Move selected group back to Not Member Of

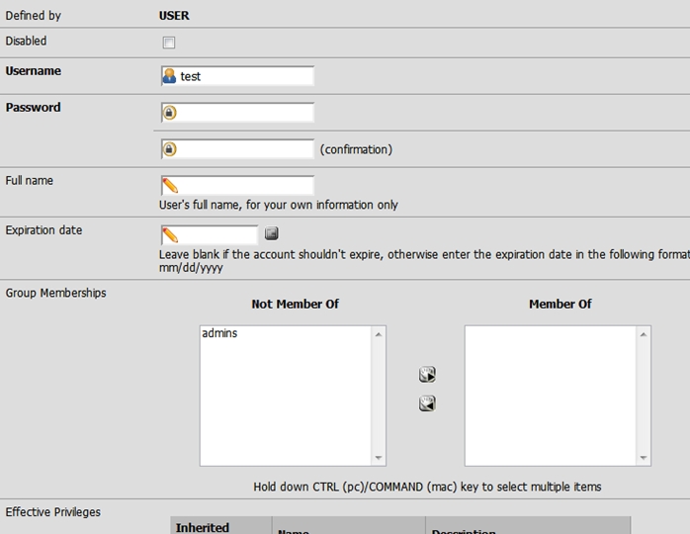coord(427,403)
